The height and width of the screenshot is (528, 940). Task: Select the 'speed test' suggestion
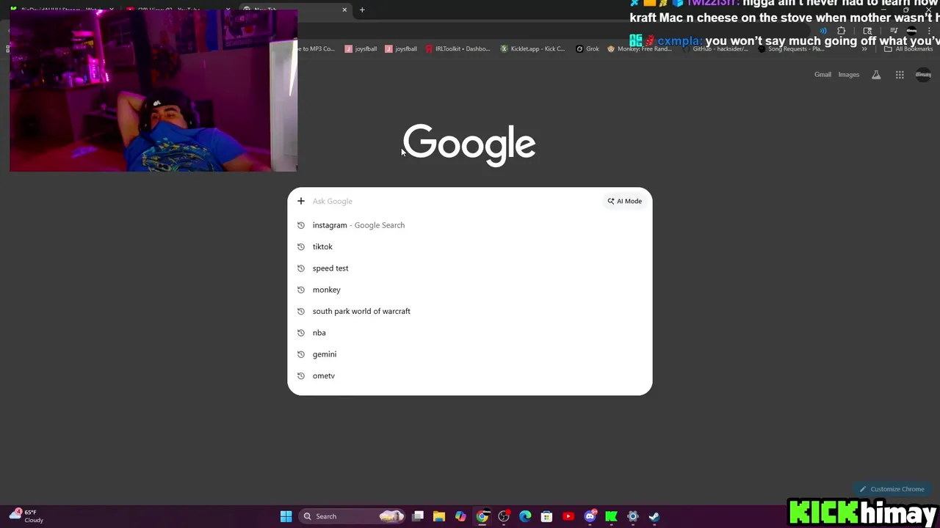coord(469,268)
